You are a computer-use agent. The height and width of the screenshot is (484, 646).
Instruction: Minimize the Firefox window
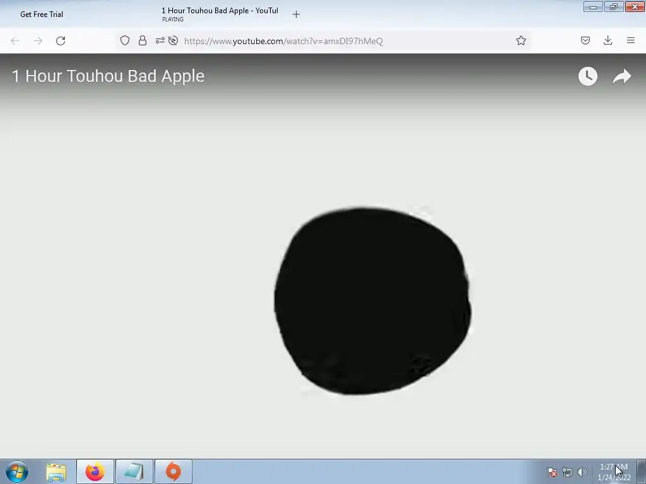point(593,6)
